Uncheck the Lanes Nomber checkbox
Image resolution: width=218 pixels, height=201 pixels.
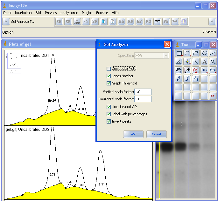pyautogui.click(x=109, y=76)
